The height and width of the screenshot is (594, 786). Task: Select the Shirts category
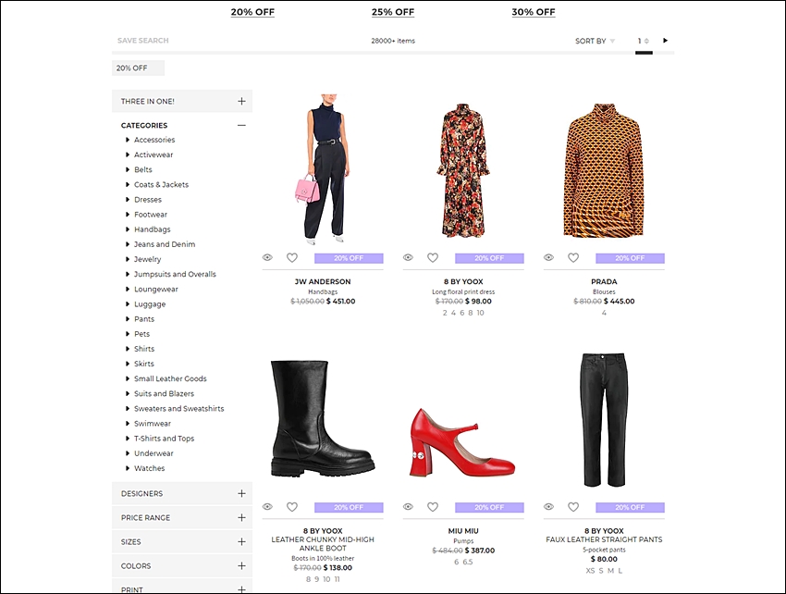(x=144, y=349)
